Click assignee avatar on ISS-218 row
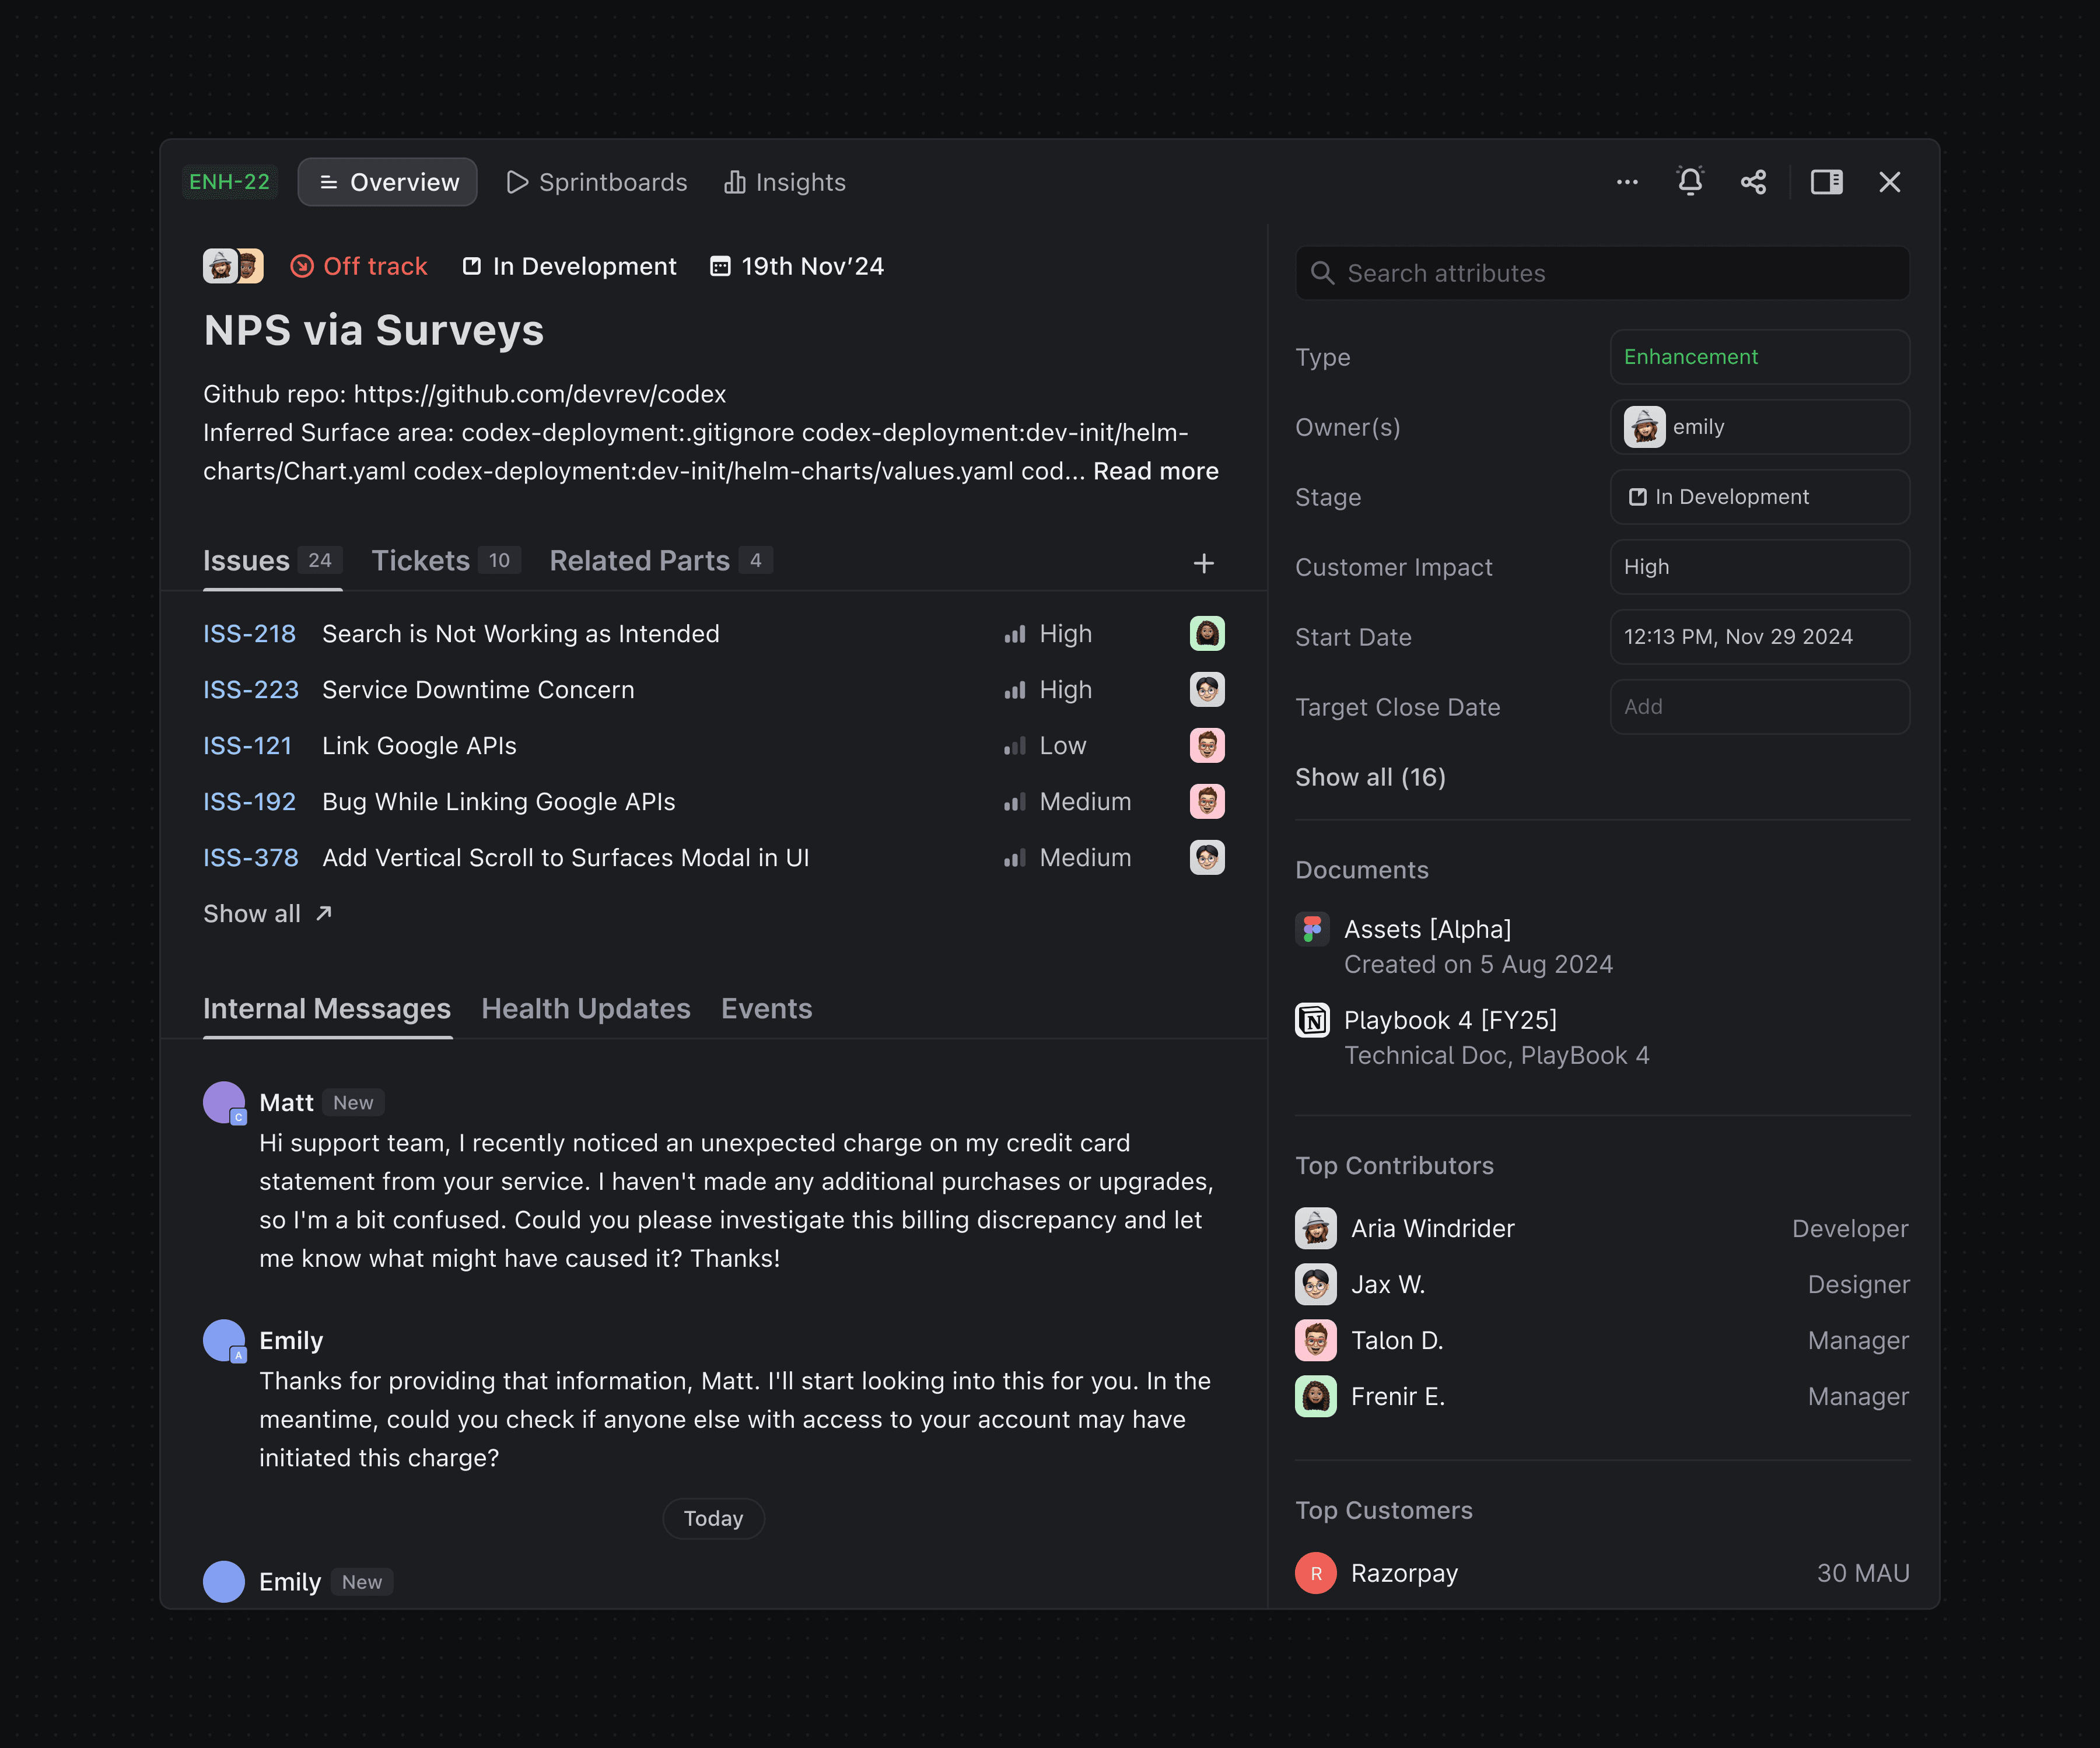Viewport: 2100px width, 1748px height. tap(1207, 634)
